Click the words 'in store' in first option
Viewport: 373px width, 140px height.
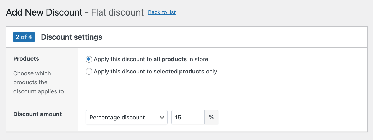click(198, 59)
